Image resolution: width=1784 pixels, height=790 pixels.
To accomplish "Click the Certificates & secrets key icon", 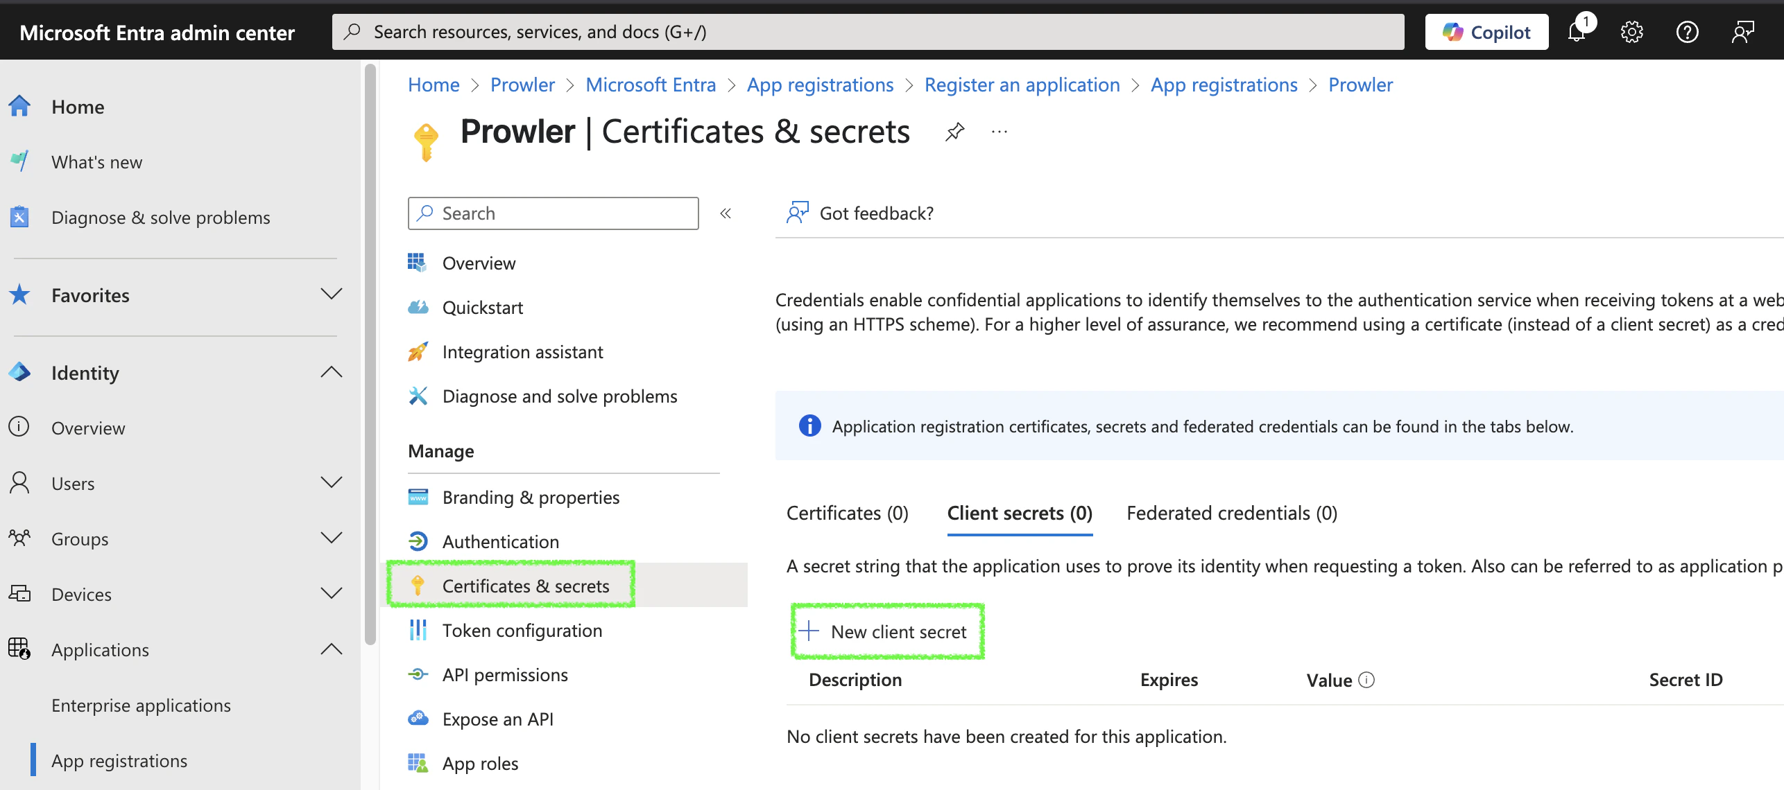I will (419, 586).
